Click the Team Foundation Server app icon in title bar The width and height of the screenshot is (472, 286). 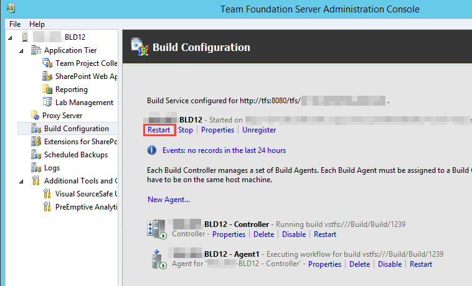[x=11, y=9]
